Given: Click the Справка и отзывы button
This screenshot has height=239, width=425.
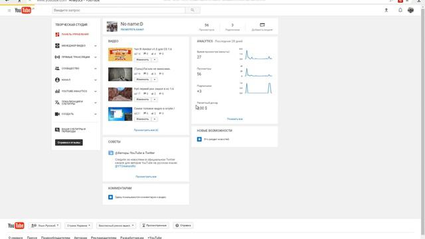Looking at the screenshot, I should coord(69,142).
